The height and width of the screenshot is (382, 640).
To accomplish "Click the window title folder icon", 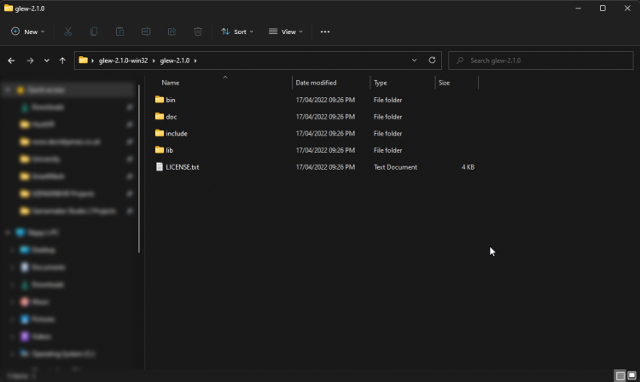I will 9,9.
